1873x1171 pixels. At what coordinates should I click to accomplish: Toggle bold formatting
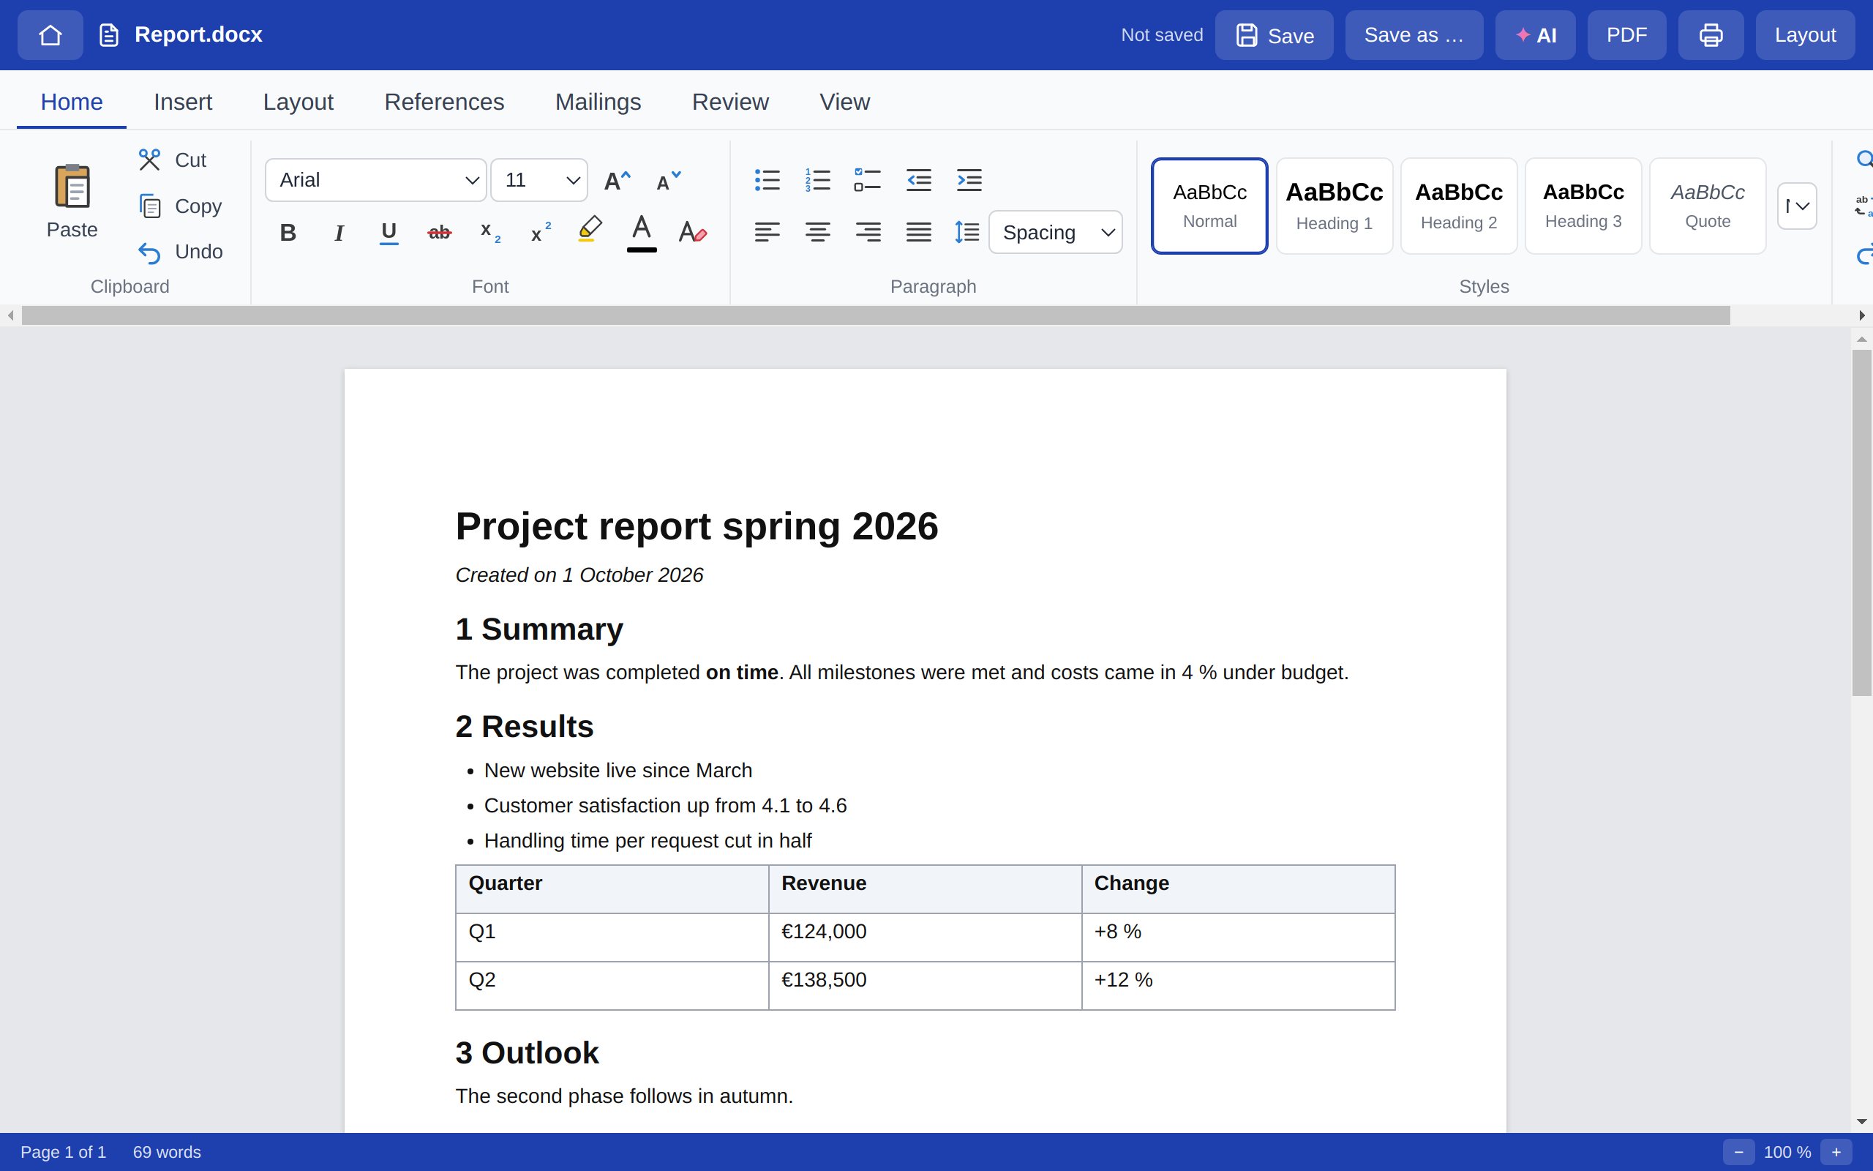[288, 232]
